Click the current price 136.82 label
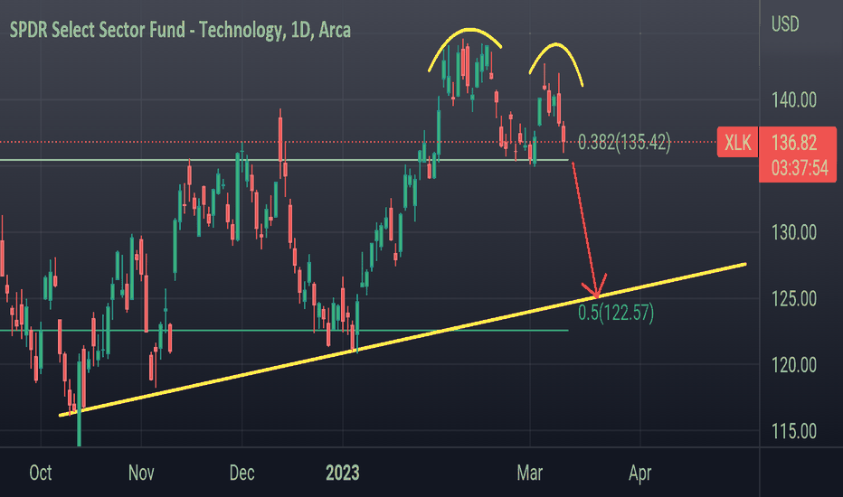 click(794, 143)
